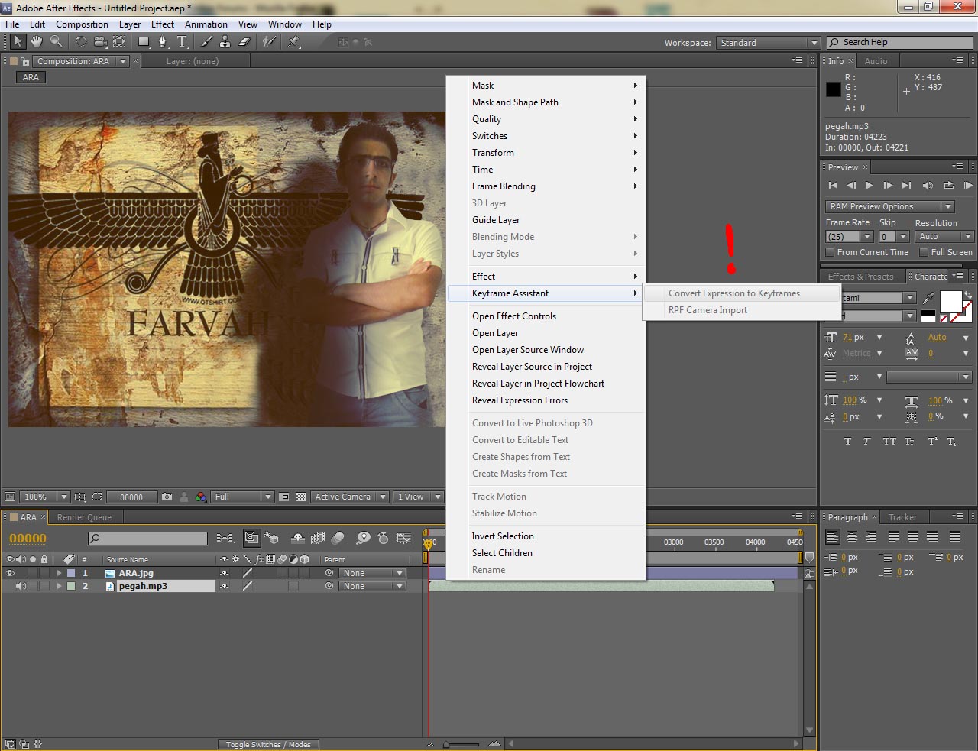The width and height of the screenshot is (978, 751).
Task: Show channel and color management icon
Action: 200,497
